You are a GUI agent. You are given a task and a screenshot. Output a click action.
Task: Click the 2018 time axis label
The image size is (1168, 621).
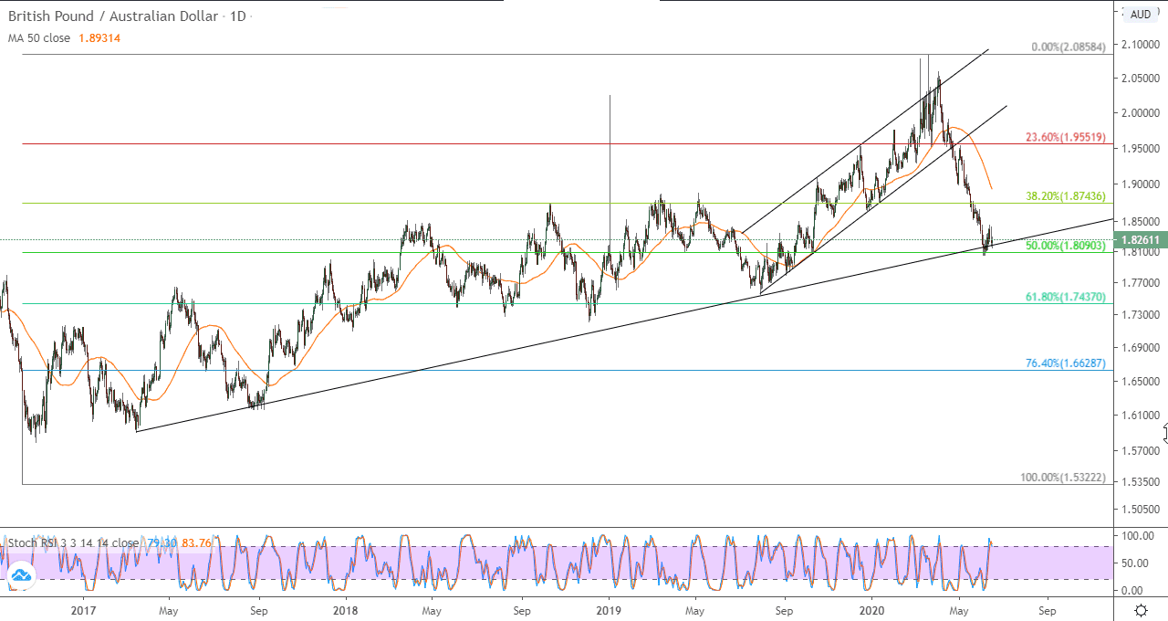pyautogui.click(x=346, y=609)
